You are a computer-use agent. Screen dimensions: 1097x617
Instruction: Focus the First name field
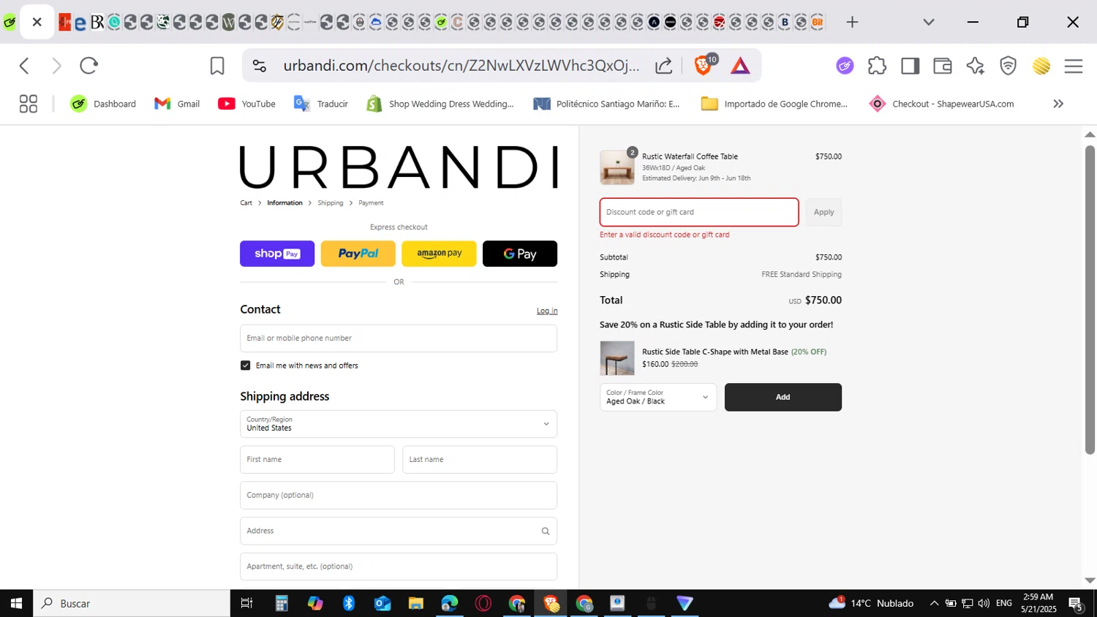point(317,460)
